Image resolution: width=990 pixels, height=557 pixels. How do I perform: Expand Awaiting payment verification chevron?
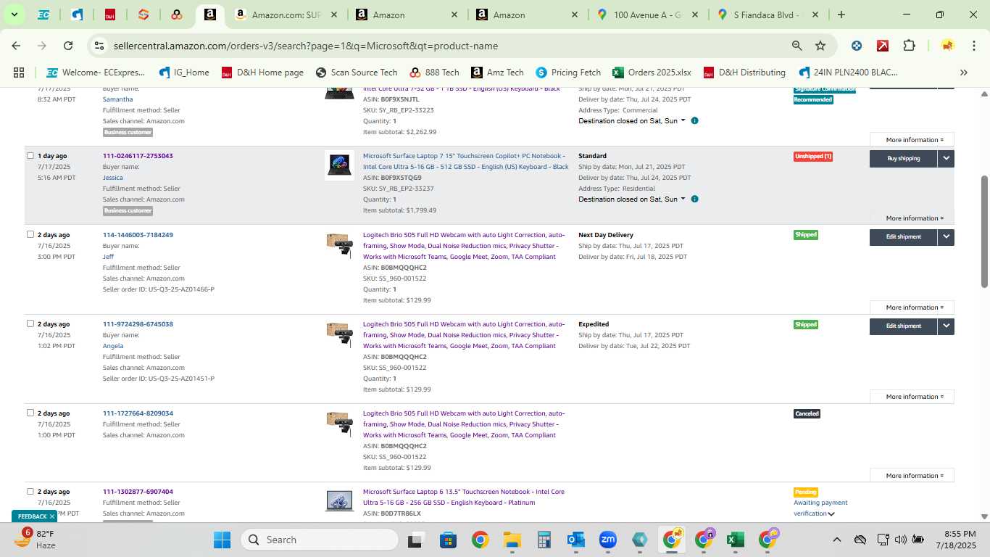click(x=831, y=514)
